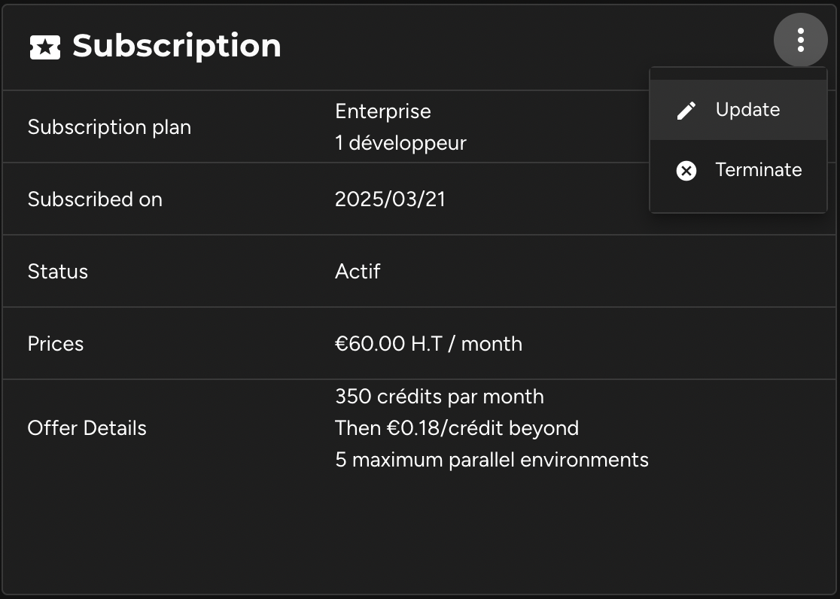
Task: Select the '1 développeur' text
Action: (x=400, y=143)
